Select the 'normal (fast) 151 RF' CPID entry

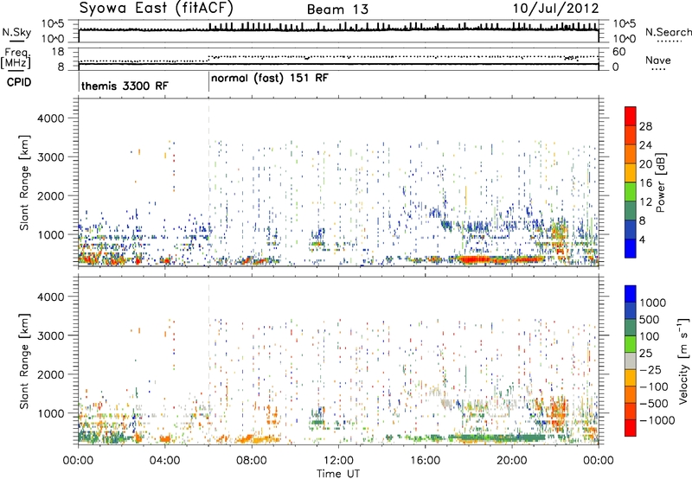pyautogui.click(x=270, y=79)
